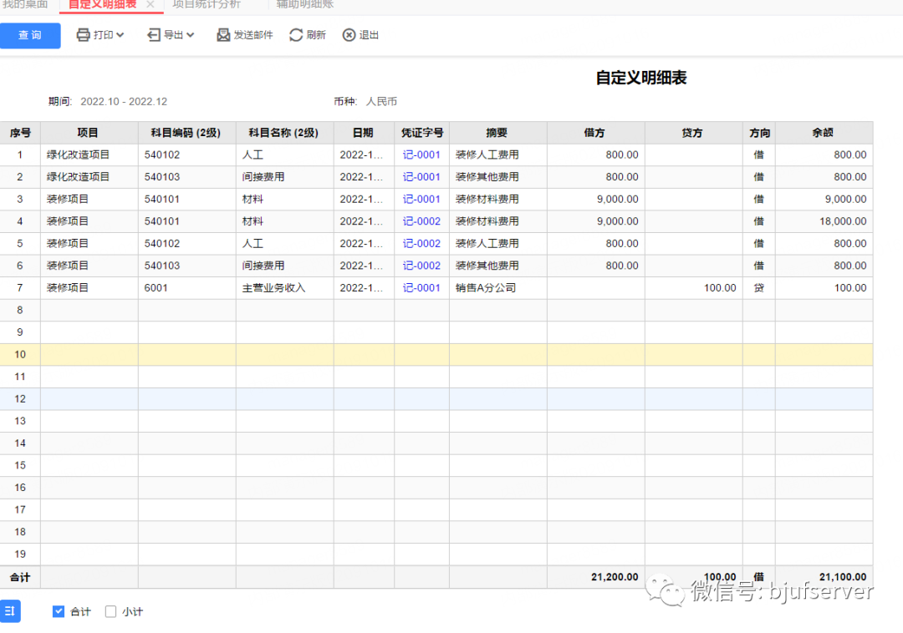This screenshot has height=633, width=903.
Task: Click the 科目编码 (2级) column header
Action: tap(187, 133)
